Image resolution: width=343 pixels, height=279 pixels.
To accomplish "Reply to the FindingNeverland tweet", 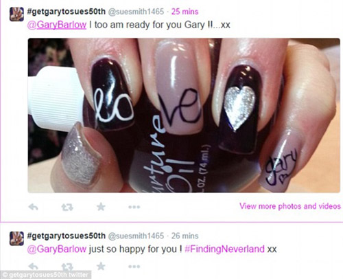I will [34, 267].
